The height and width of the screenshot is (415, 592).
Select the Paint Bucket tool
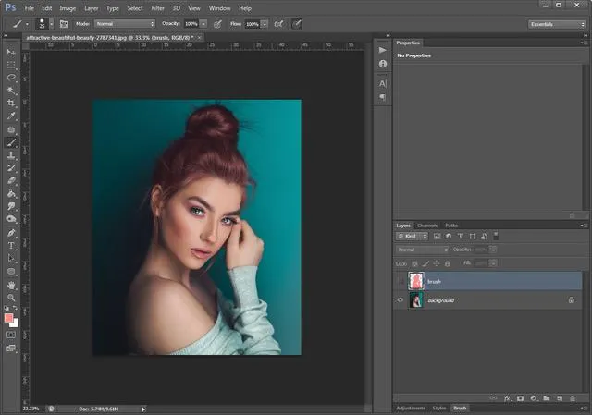(11, 193)
